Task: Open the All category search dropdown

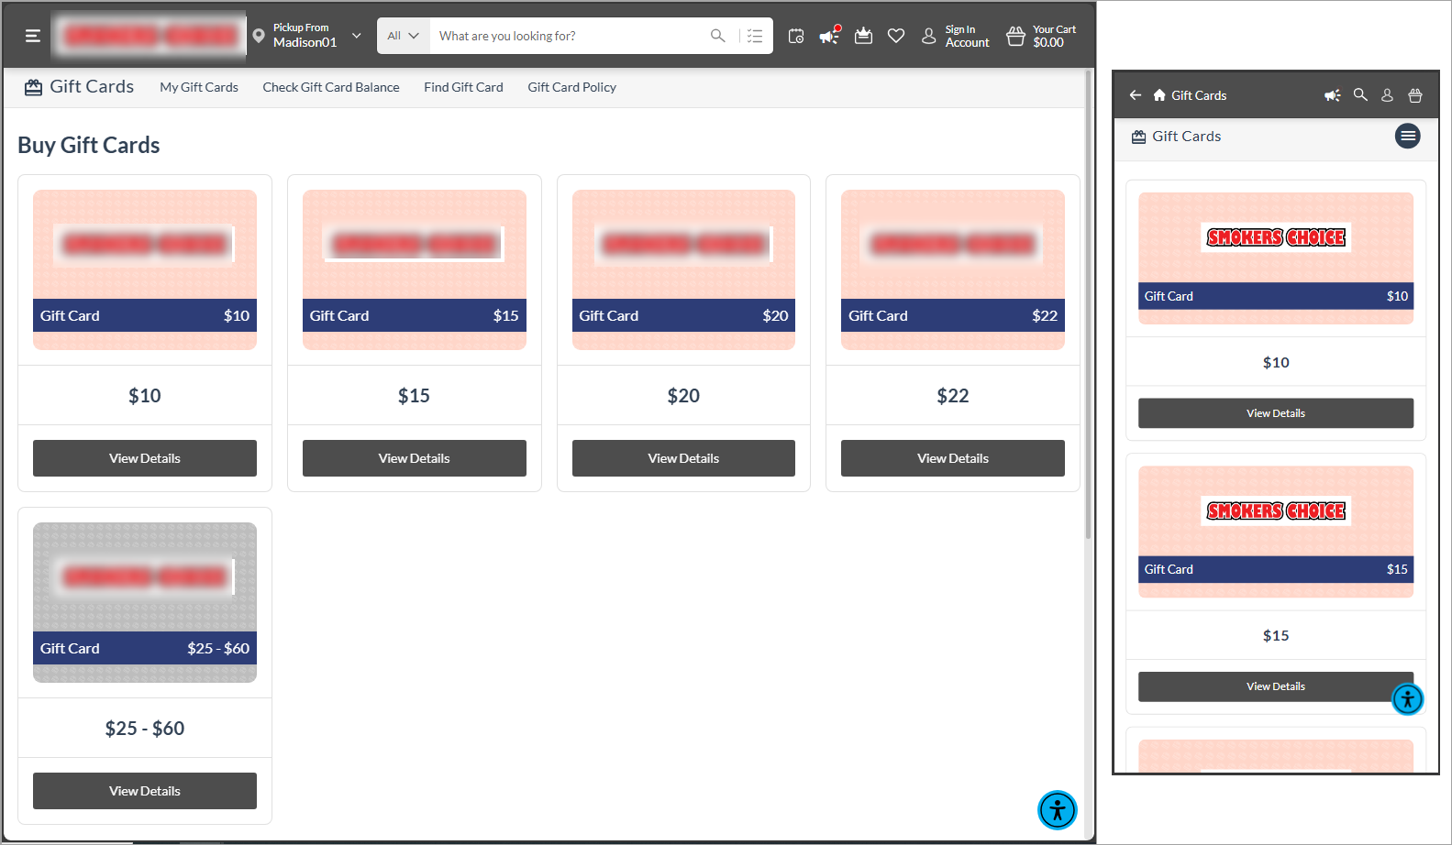Action: 403,36
